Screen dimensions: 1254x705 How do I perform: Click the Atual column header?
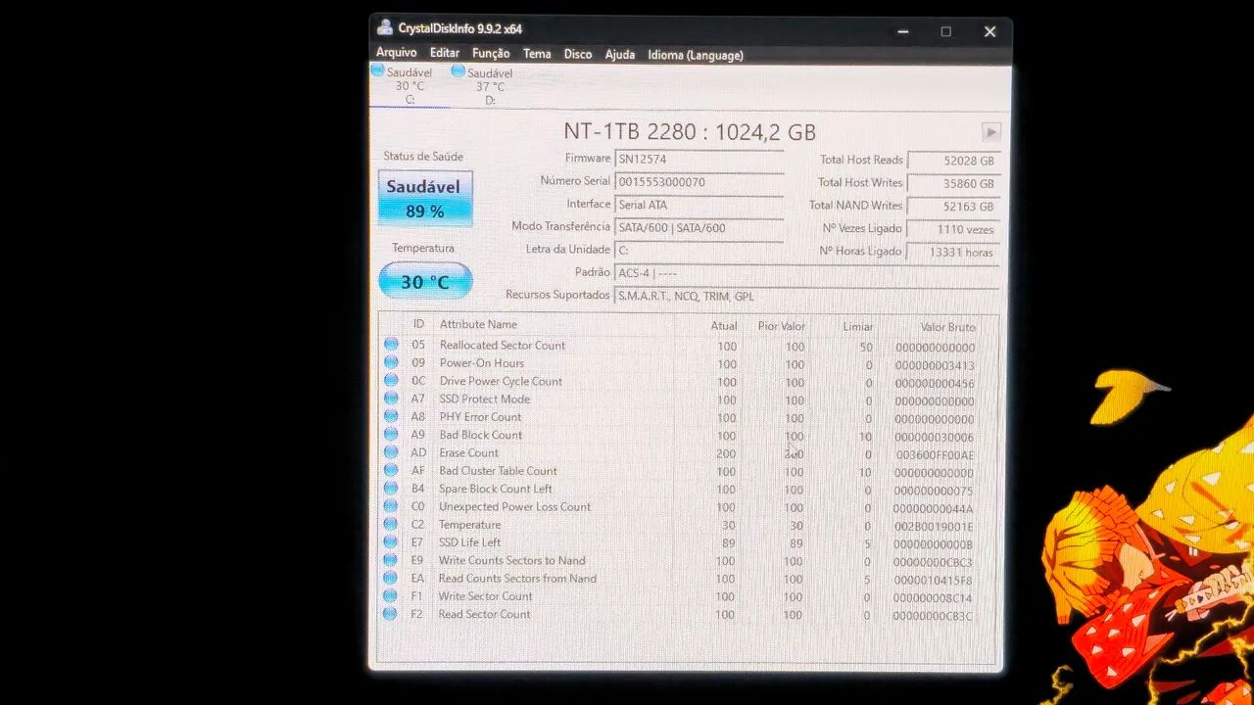[x=724, y=325]
